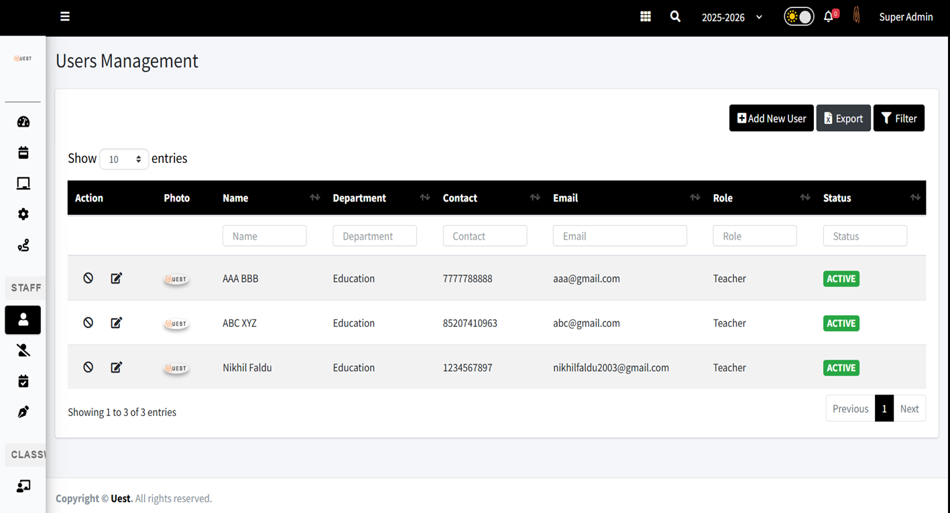Click the photo thumbnail of Nikhil Faldu
Viewport: 950px width, 513px height.
click(176, 368)
